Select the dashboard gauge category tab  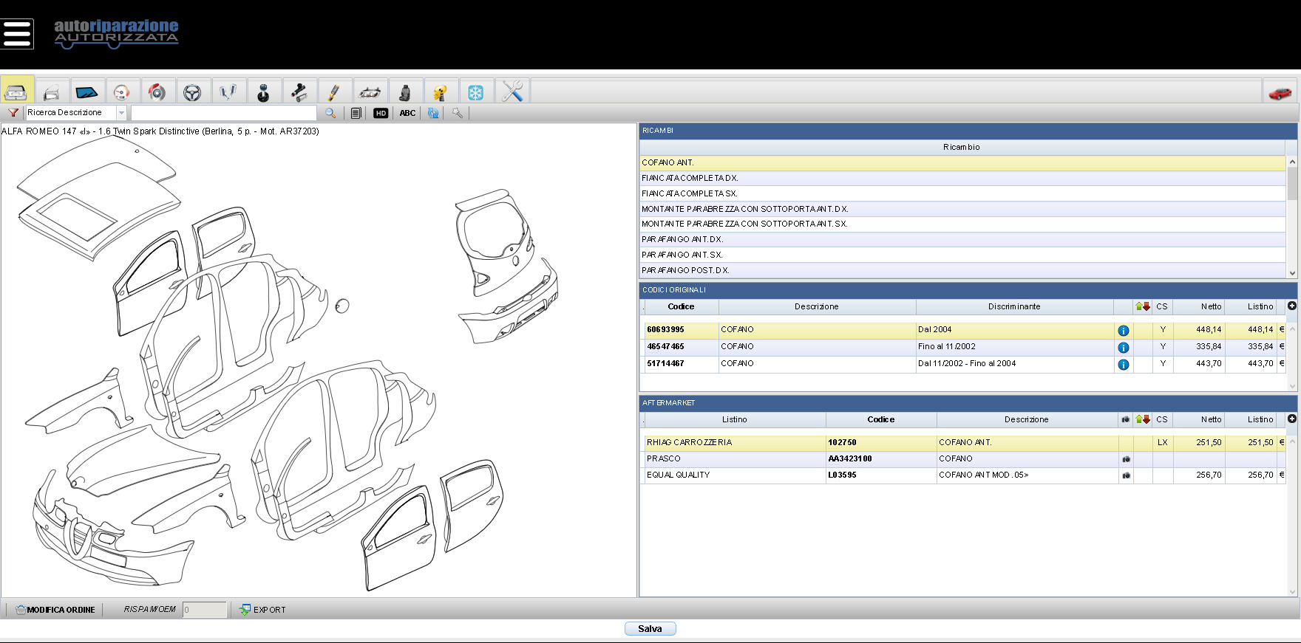point(121,92)
